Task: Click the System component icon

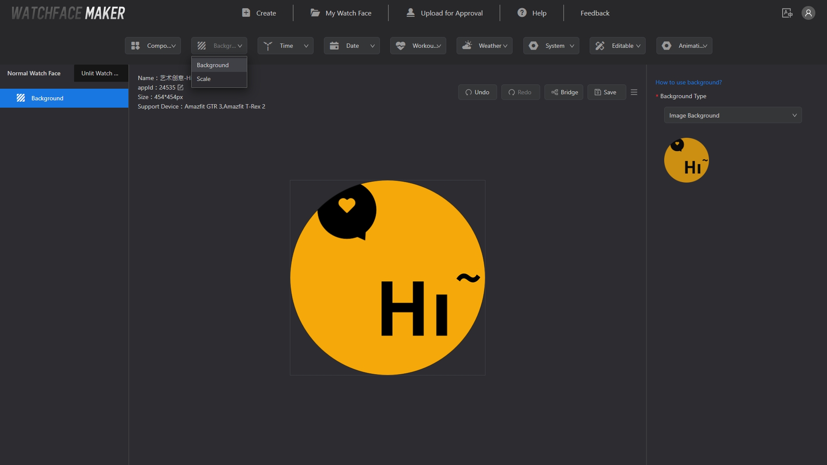Action: click(x=533, y=45)
